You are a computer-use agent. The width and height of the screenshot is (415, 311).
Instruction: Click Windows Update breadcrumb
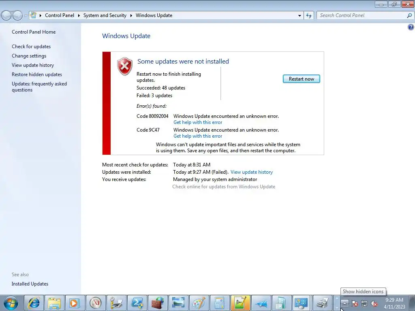coord(154,15)
